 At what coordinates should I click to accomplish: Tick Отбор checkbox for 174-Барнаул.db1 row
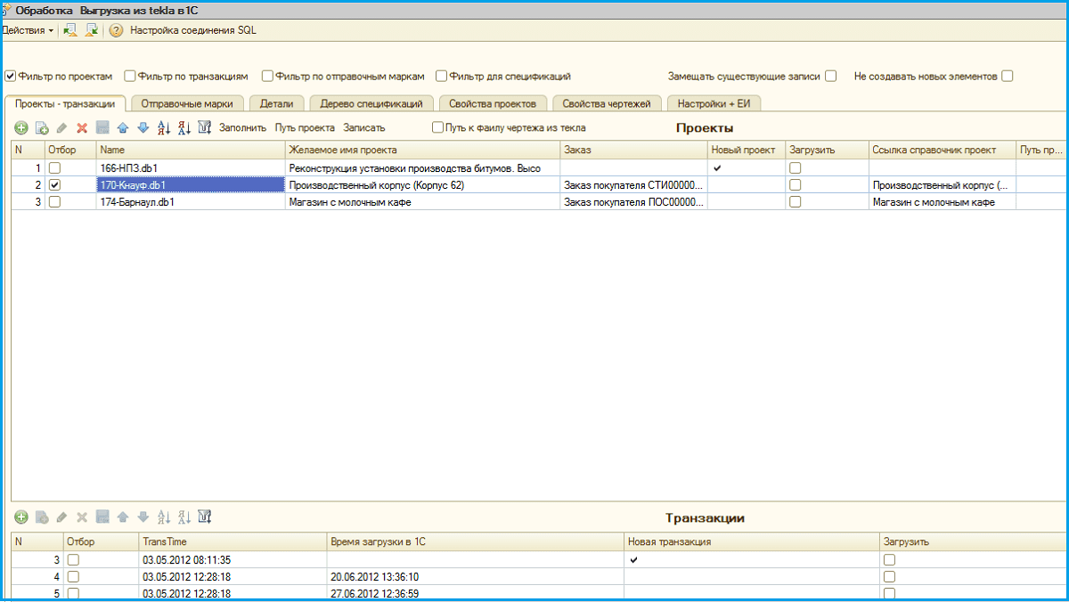54,202
